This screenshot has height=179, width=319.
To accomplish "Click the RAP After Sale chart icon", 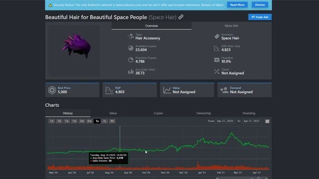I will pos(217,48).
